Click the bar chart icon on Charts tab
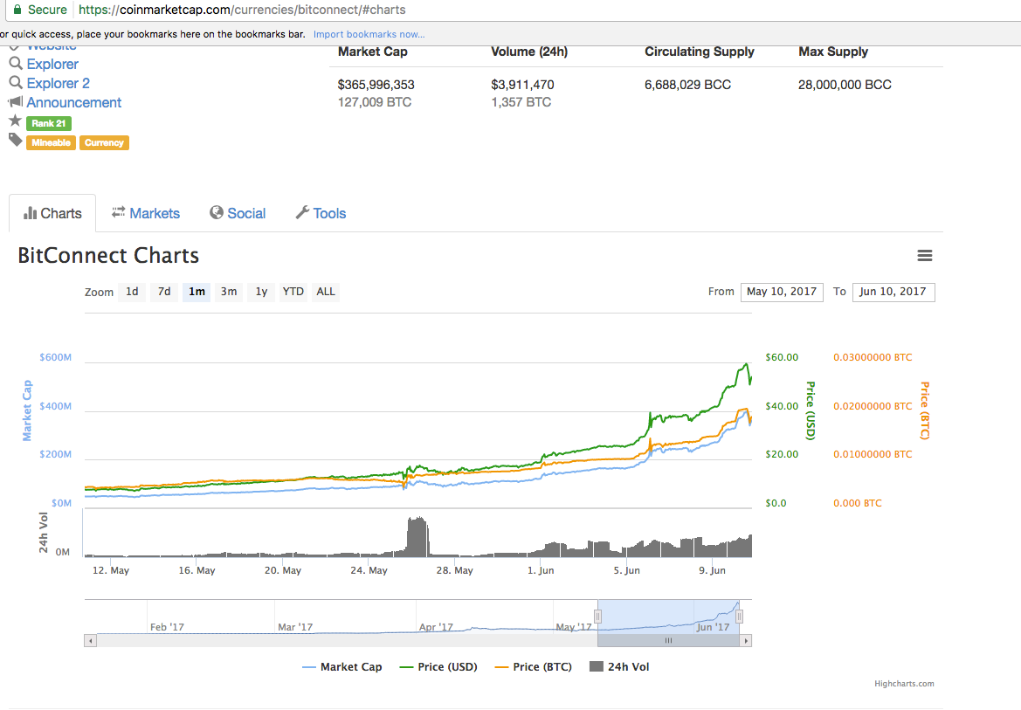The image size is (1021, 710). (30, 213)
